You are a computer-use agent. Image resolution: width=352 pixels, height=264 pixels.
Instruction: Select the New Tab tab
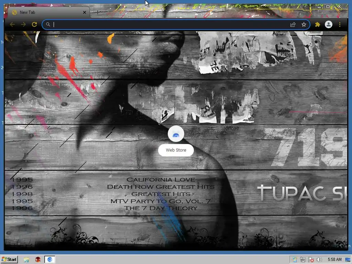pyautogui.click(x=48, y=12)
